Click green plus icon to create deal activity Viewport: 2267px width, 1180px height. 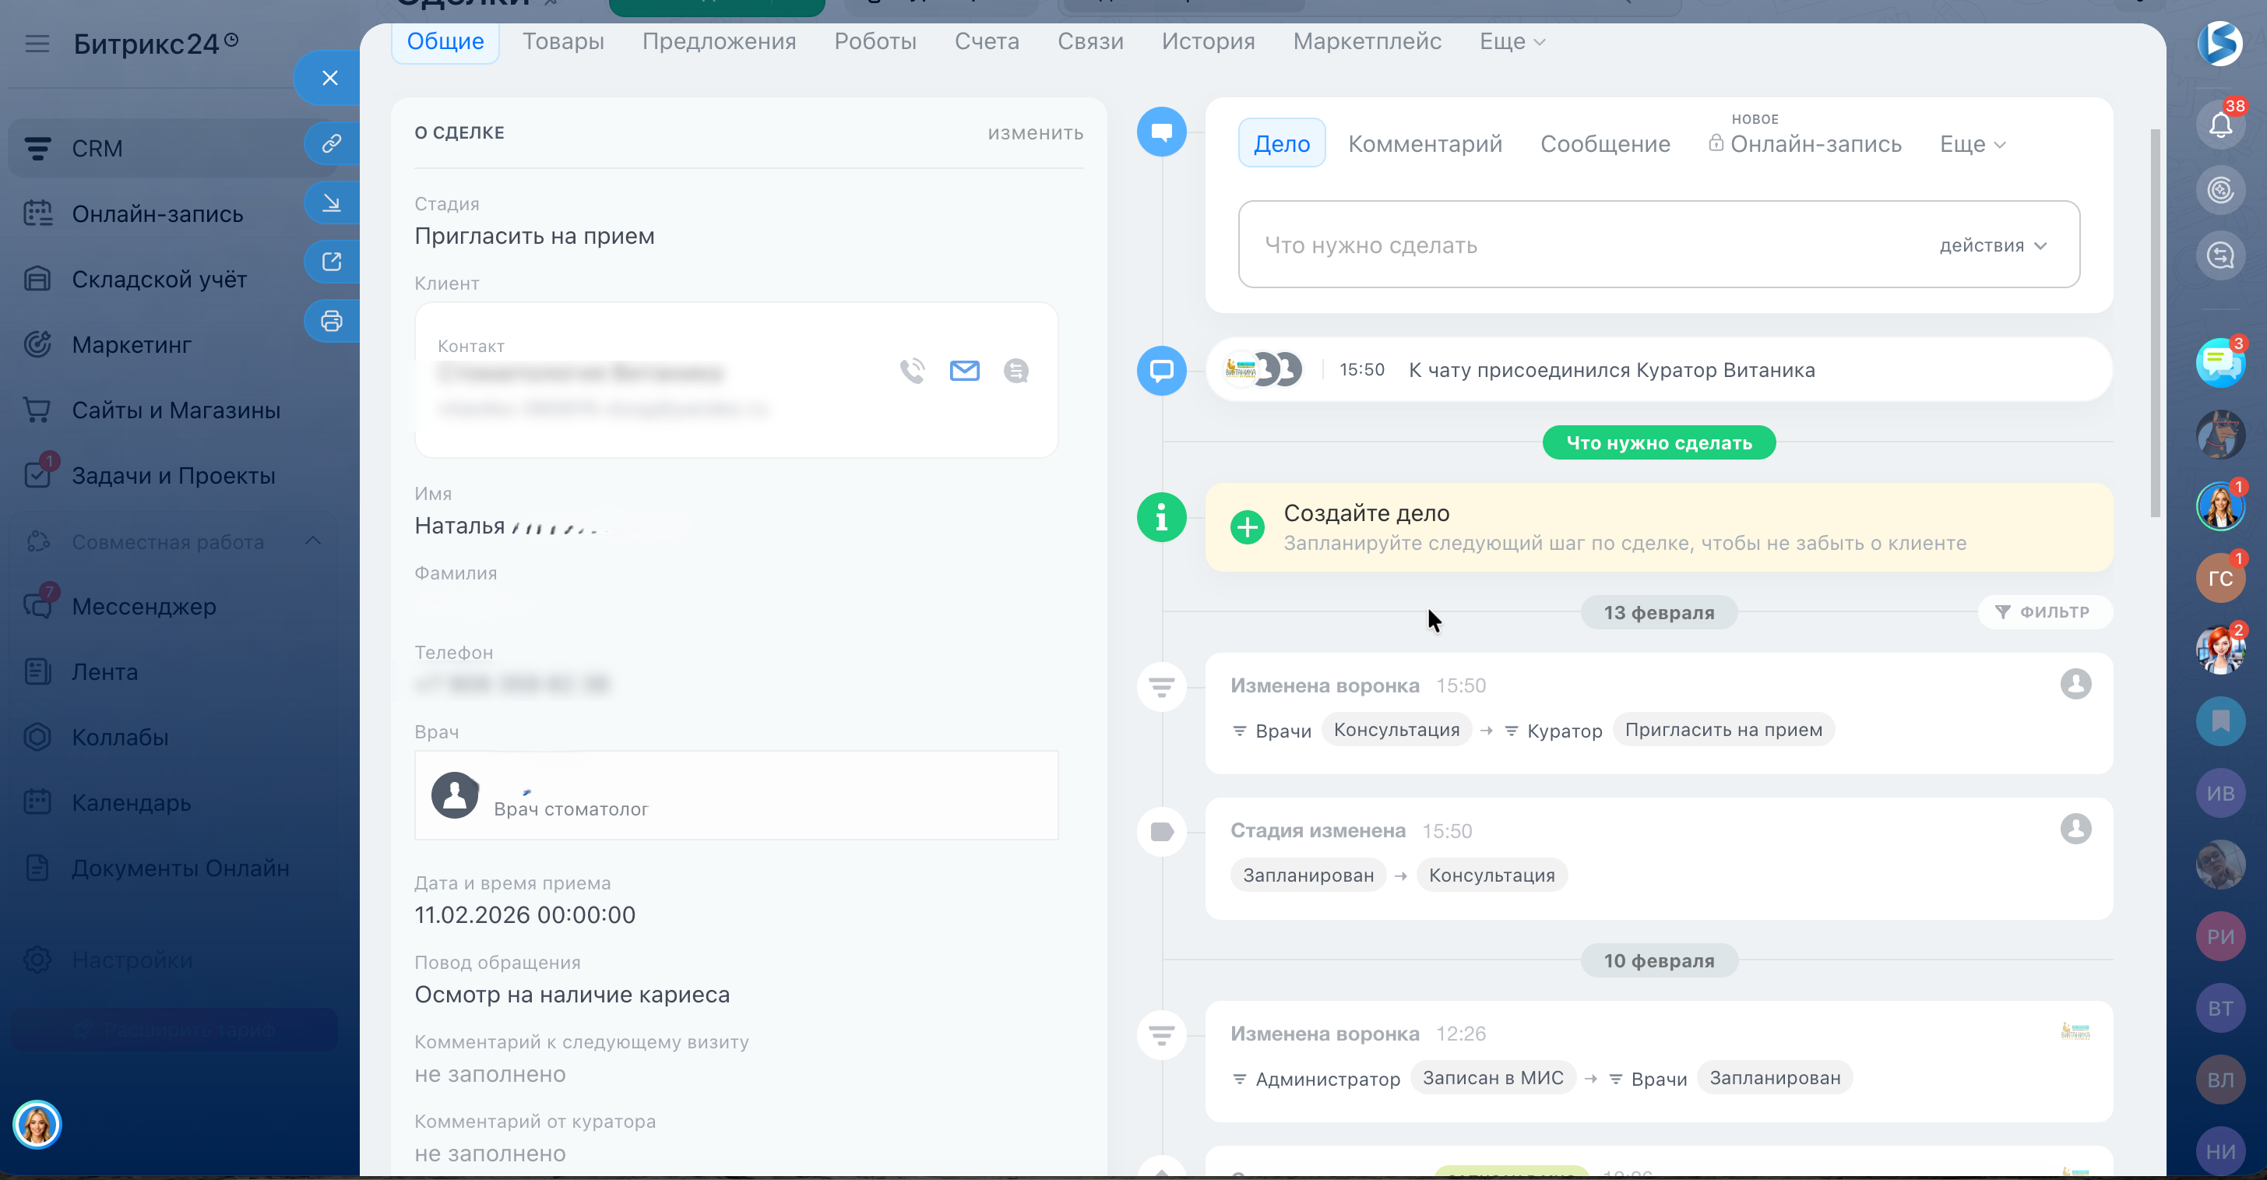(x=1247, y=527)
